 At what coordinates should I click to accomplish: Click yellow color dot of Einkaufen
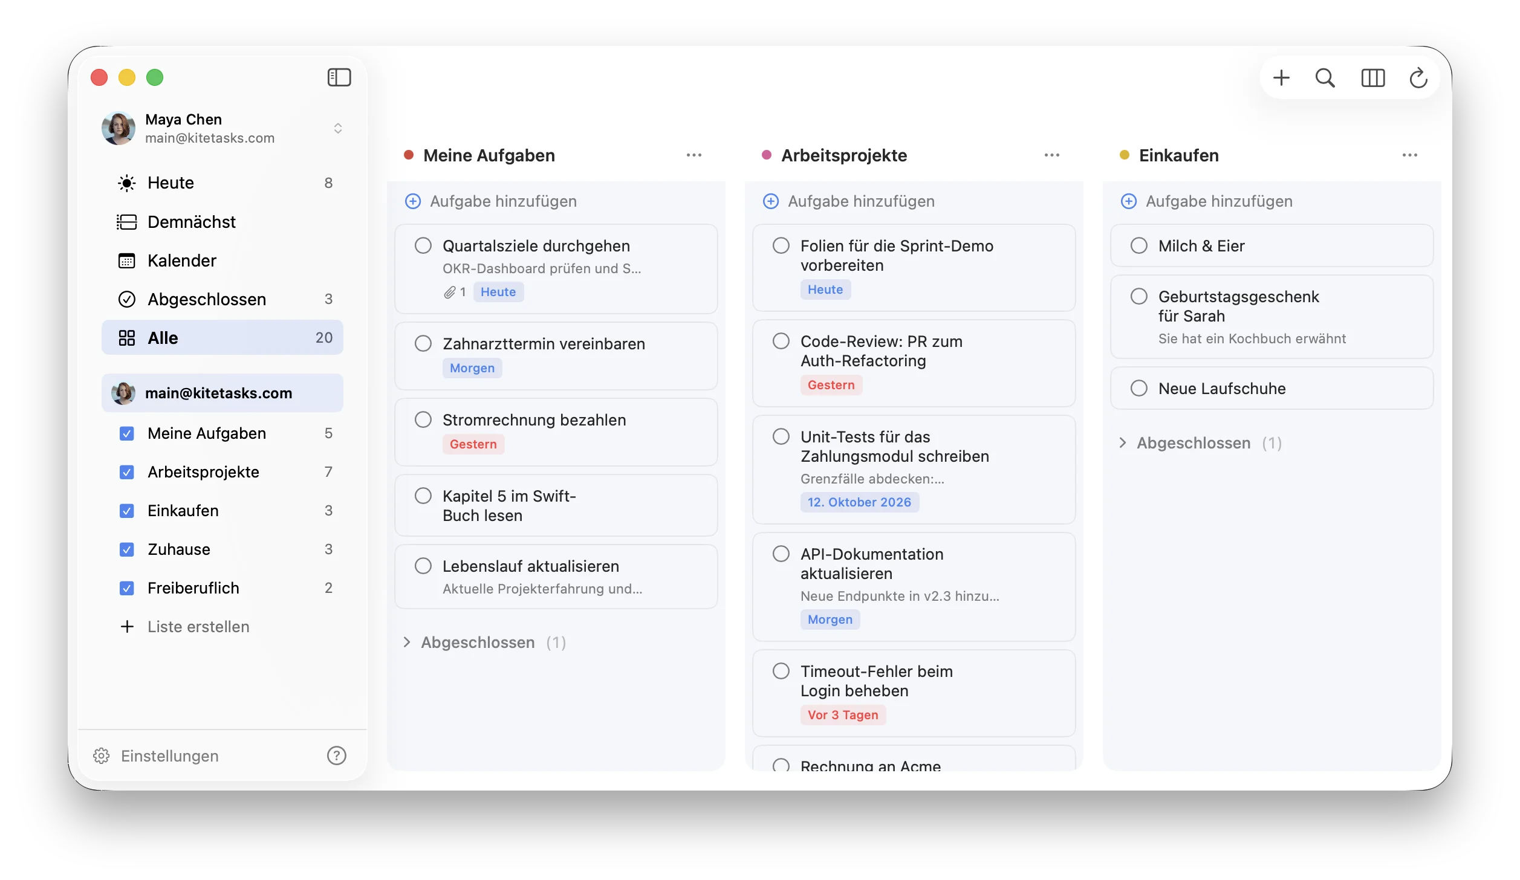click(1125, 155)
